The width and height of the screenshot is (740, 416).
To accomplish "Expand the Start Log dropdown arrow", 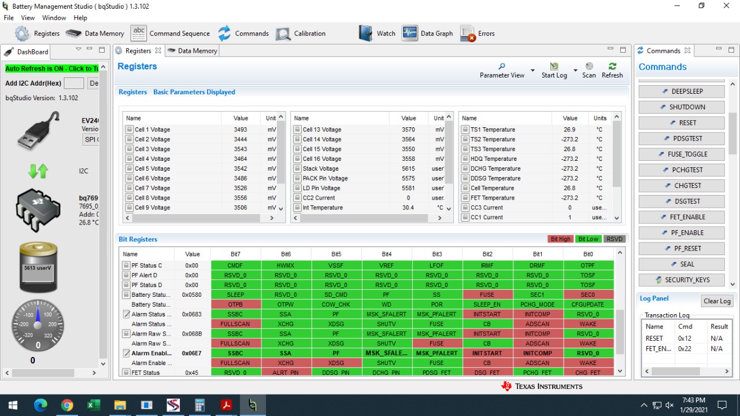I will [x=575, y=71].
